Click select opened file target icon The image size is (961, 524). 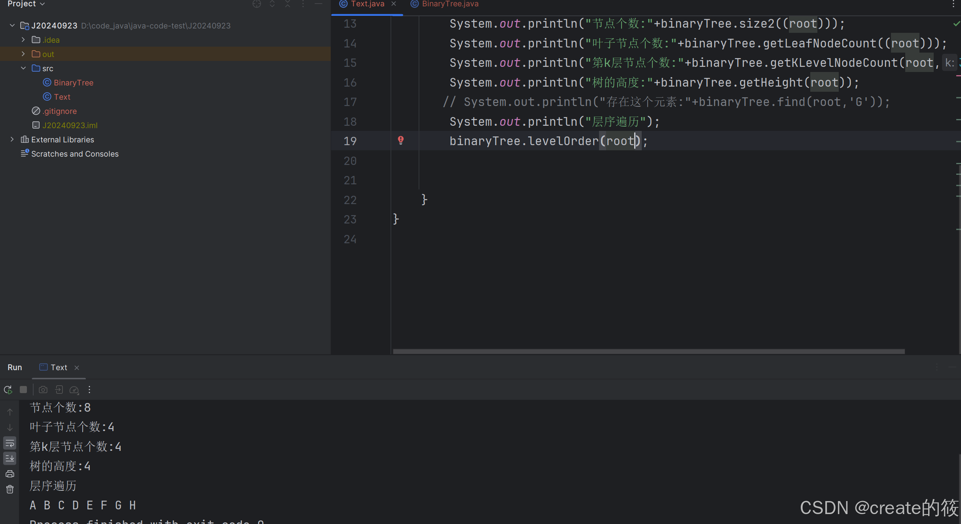pyautogui.click(x=257, y=4)
